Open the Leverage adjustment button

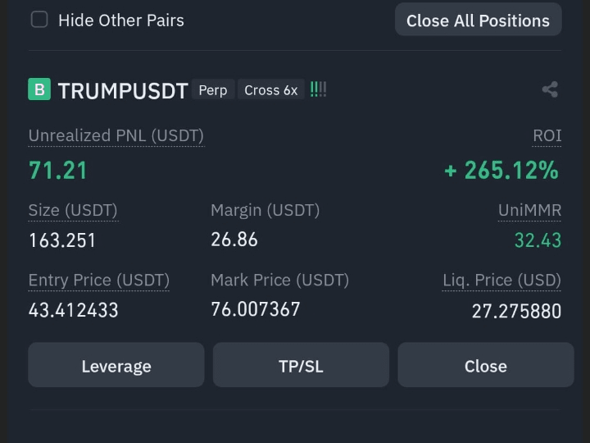(x=116, y=365)
